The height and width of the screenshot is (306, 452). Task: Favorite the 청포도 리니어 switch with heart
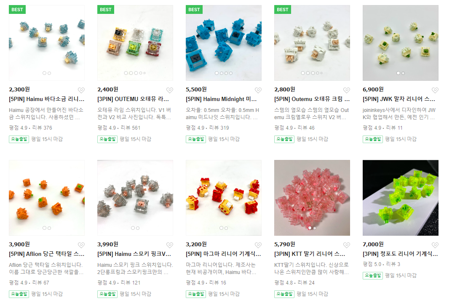[x=435, y=245]
